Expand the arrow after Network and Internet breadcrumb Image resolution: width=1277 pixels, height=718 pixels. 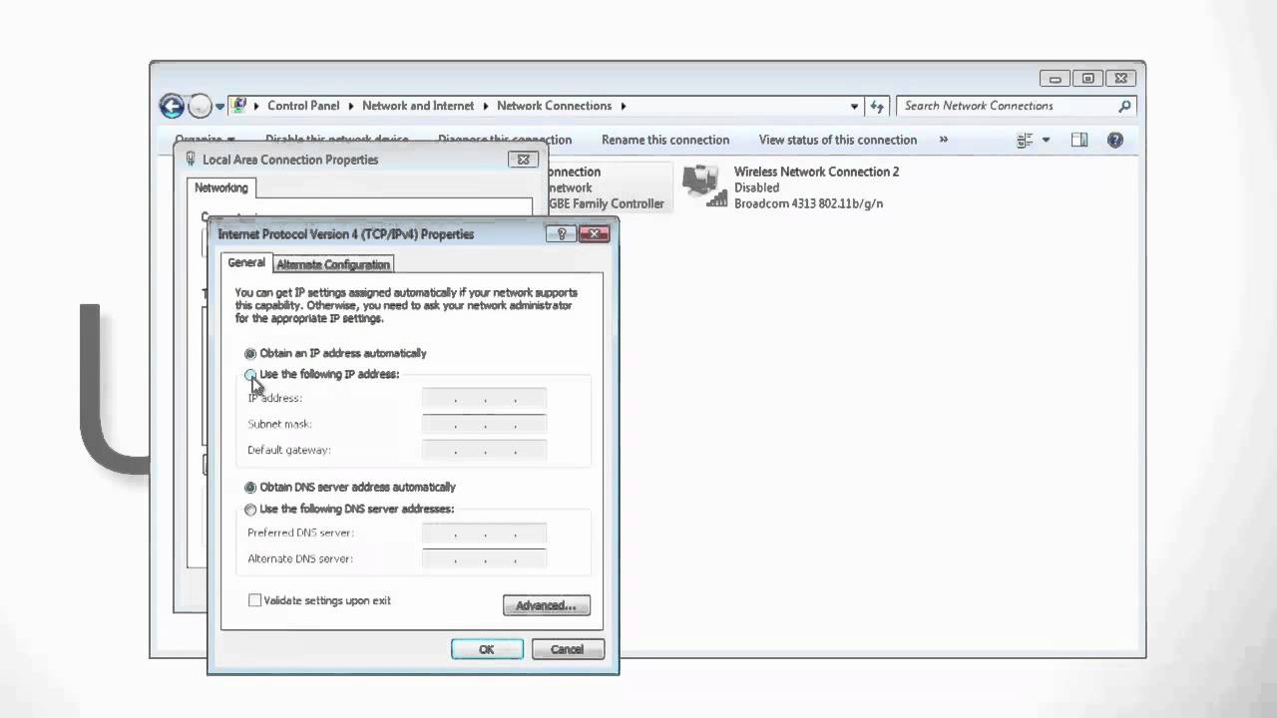click(486, 106)
